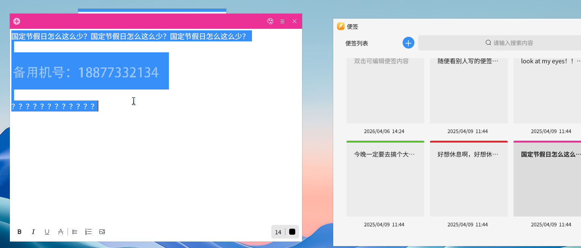Click in the line 备用机号: 18877332134
581x248 pixels.
86,72
